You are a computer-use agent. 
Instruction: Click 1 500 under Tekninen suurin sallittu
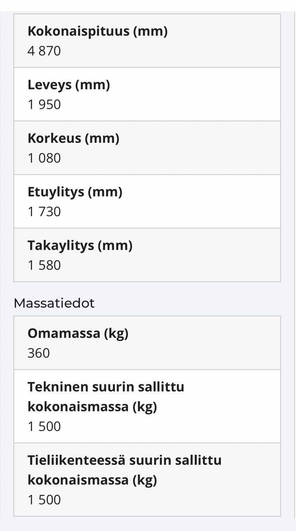(44, 426)
